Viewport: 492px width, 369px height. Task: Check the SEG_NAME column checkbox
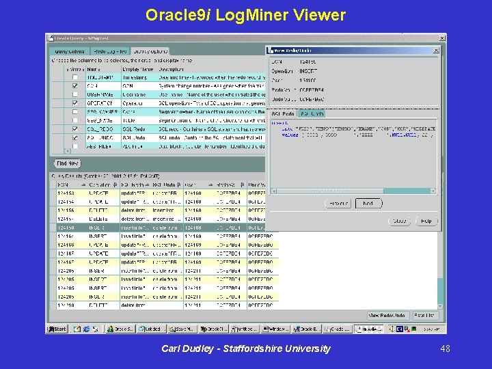click(x=74, y=120)
